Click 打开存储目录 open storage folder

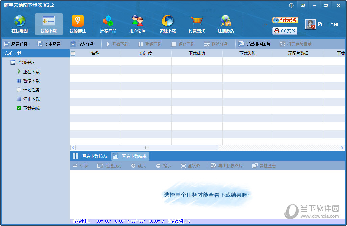coord(296,44)
